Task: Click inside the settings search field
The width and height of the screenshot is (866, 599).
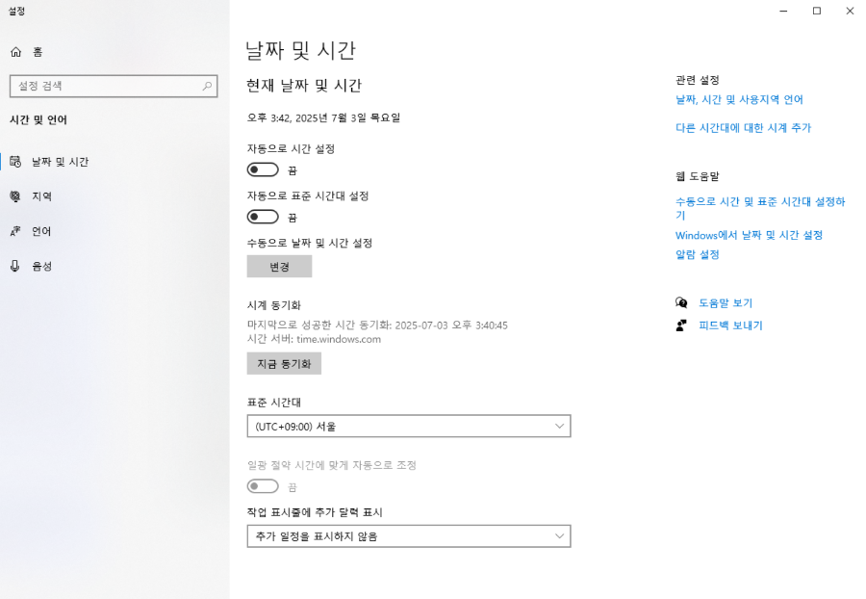Action: [106, 86]
